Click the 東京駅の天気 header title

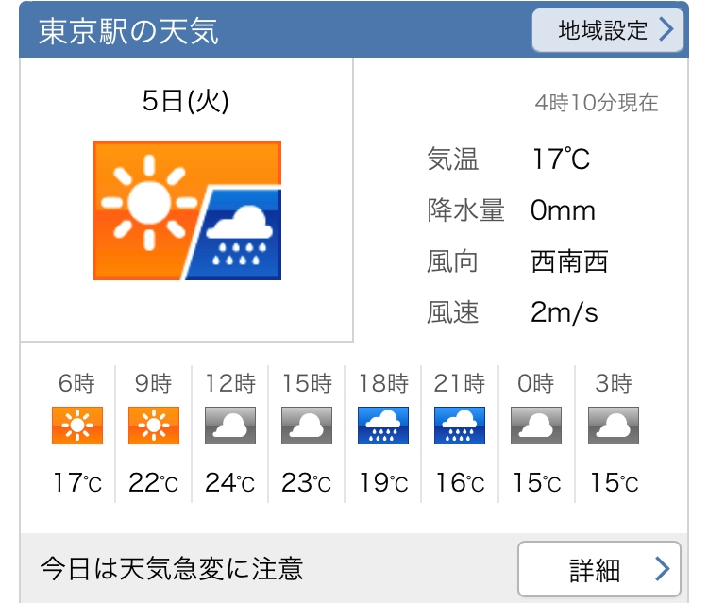(x=128, y=31)
